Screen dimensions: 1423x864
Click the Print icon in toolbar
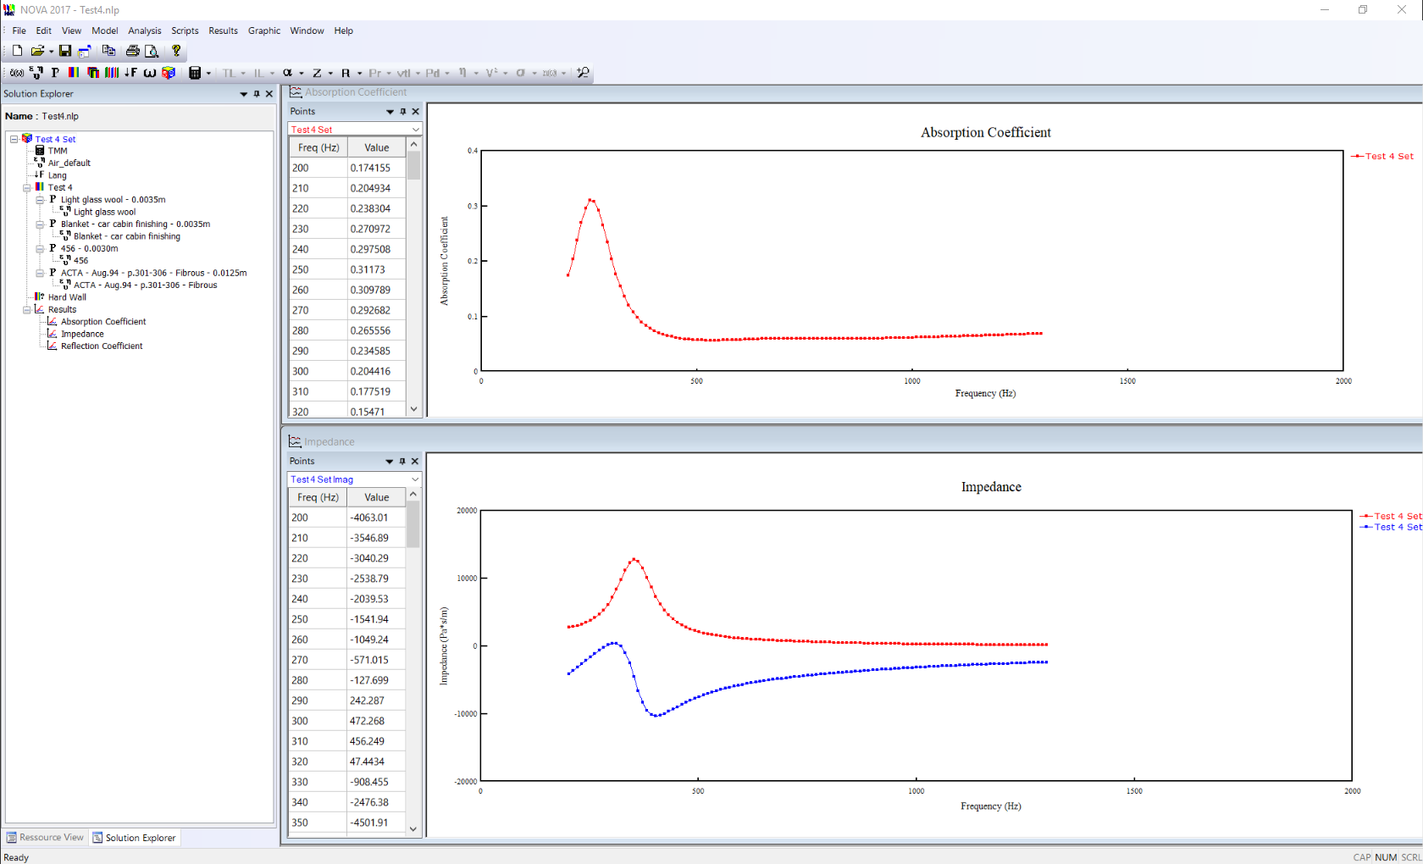(132, 51)
